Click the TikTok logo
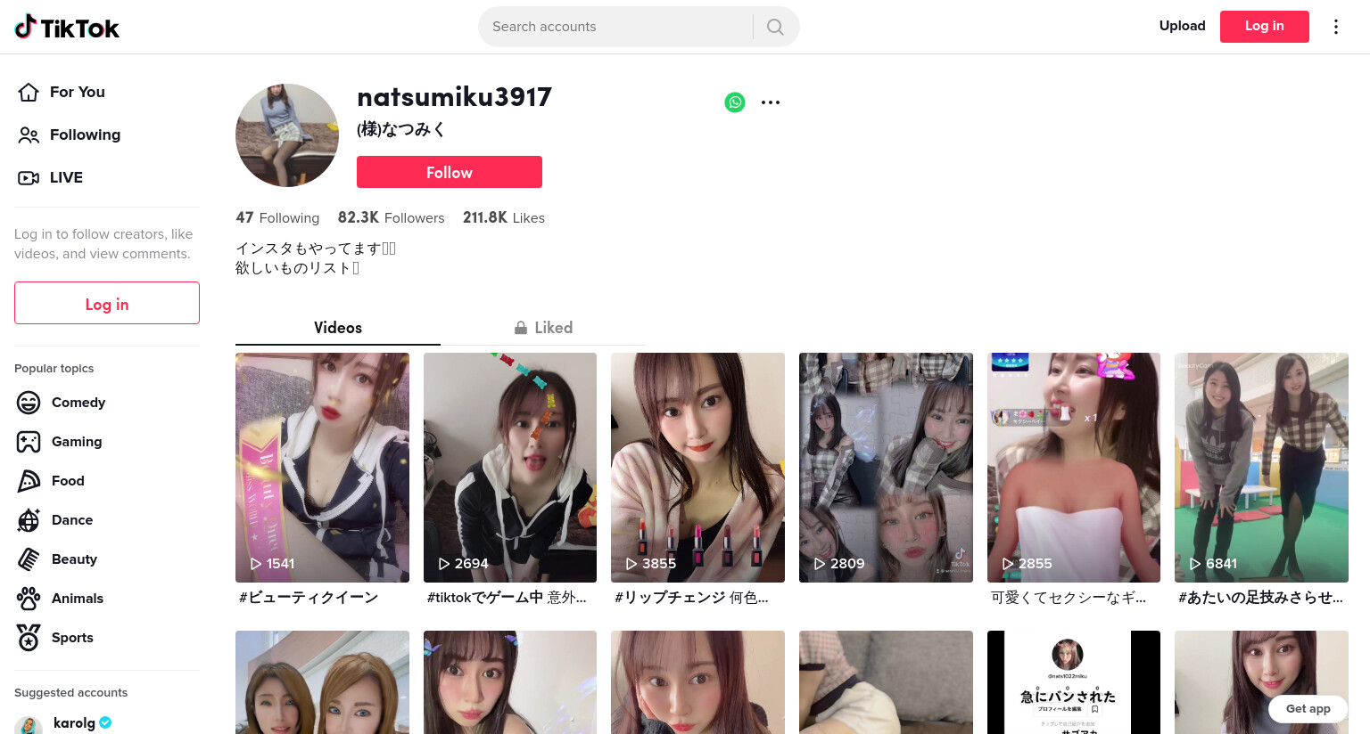 click(x=67, y=27)
